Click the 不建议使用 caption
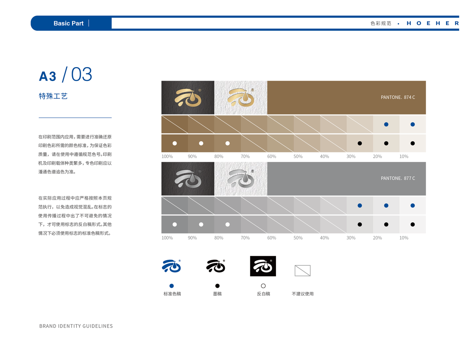Viewport: 473px width, 348px height. click(x=303, y=294)
